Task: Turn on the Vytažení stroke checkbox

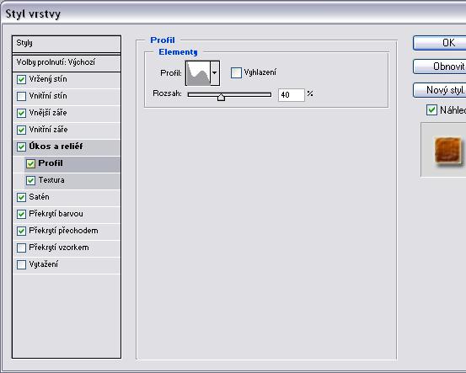Action: (x=21, y=264)
